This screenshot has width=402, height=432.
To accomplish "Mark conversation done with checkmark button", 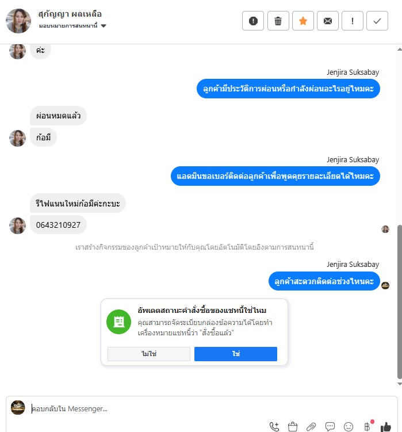I will (x=377, y=21).
